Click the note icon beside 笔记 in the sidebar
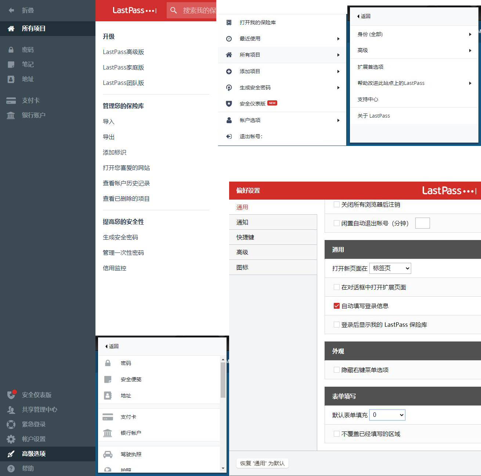Viewport: 481px width, 476px height. [x=11, y=64]
